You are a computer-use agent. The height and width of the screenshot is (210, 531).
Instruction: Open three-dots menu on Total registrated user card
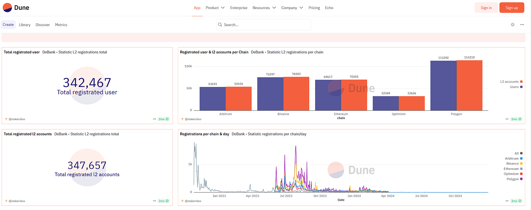[x=155, y=119]
